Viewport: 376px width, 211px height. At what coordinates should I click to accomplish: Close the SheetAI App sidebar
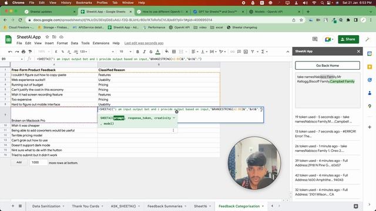tap(358, 52)
